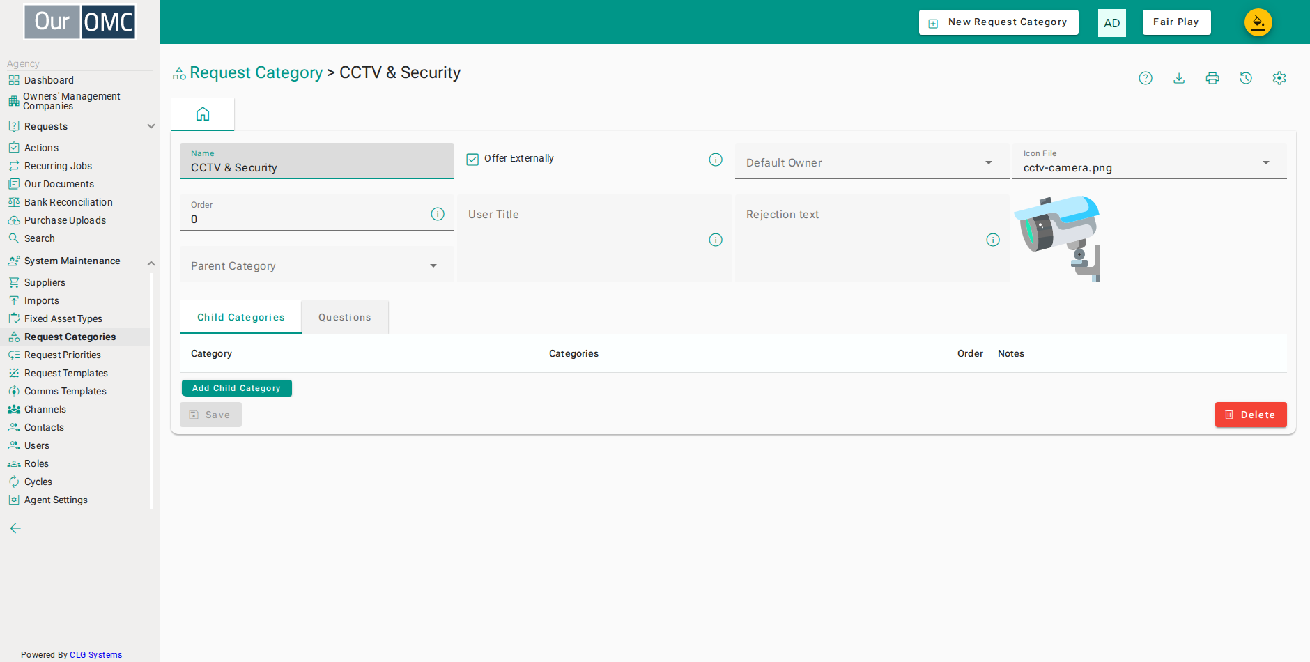Click the Categories column header
1310x662 pixels.
[573, 354]
